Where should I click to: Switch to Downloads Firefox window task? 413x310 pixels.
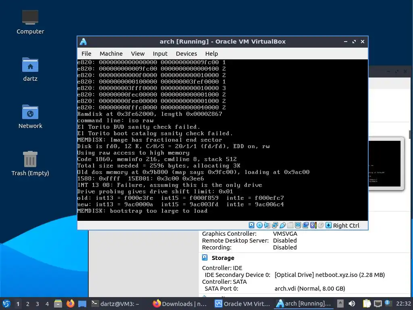tap(180, 304)
